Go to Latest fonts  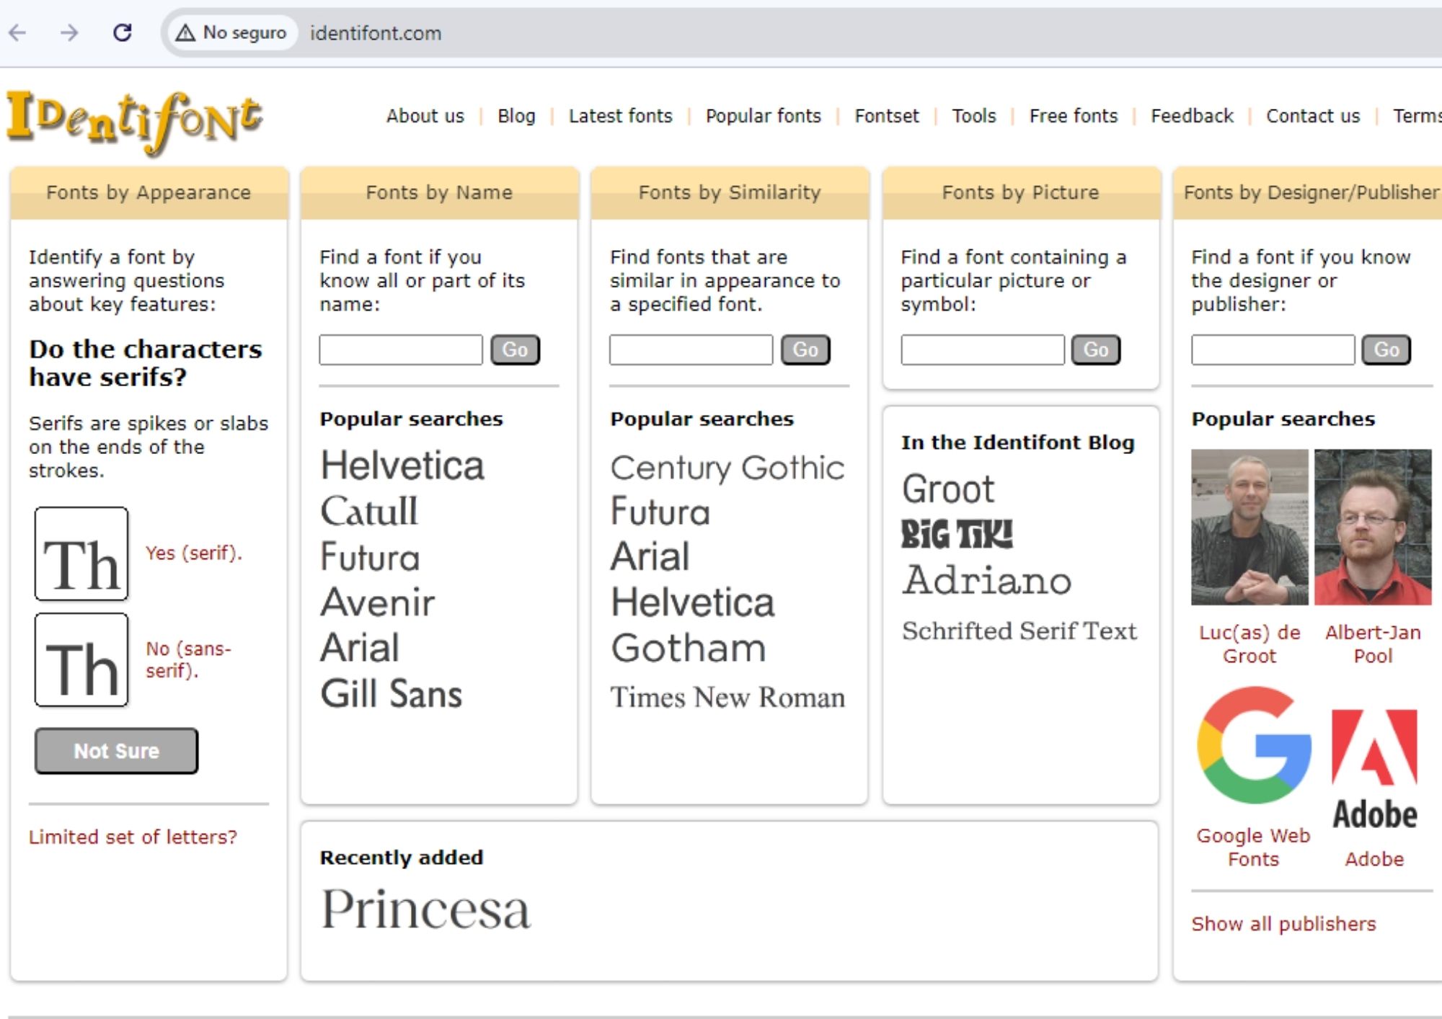(x=620, y=116)
